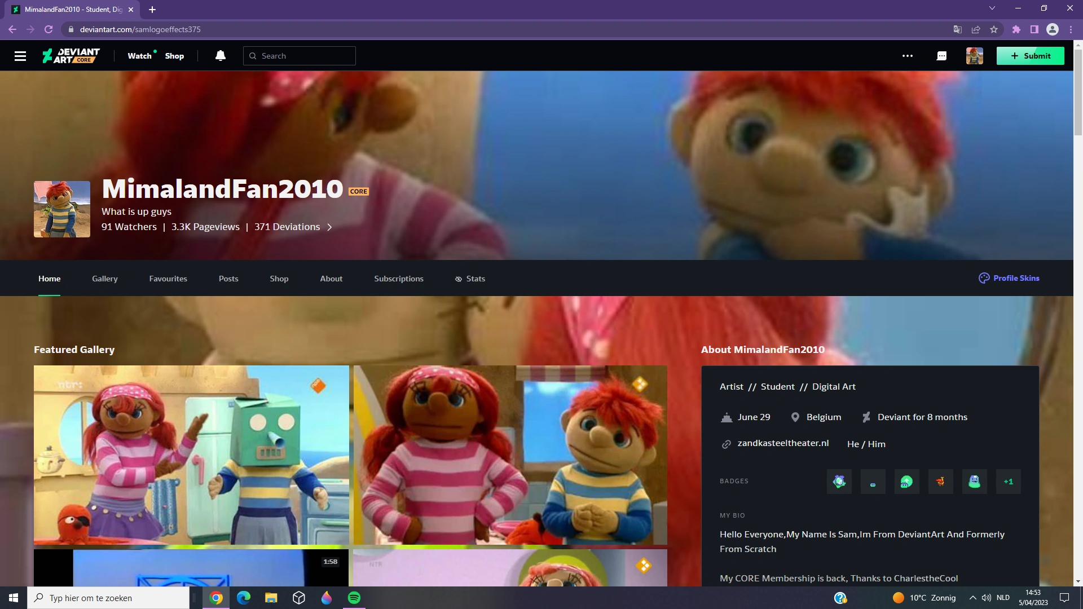Open the Spotify icon in the taskbar
Screen dimensions: 1083x609
click(x=354, y=598)
